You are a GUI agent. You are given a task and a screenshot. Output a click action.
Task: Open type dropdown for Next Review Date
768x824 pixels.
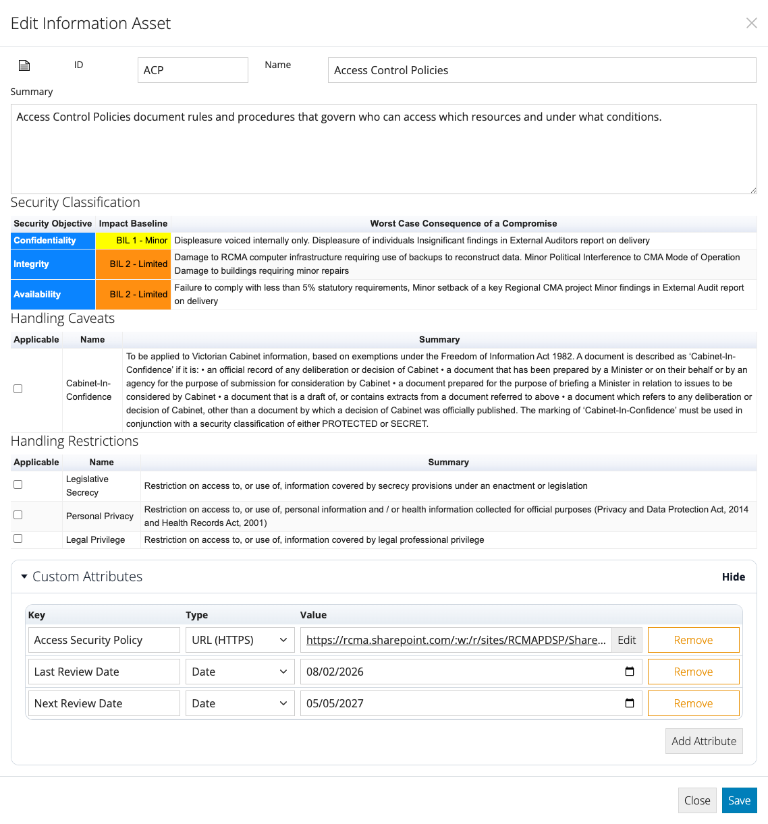[x=240, y=703]
